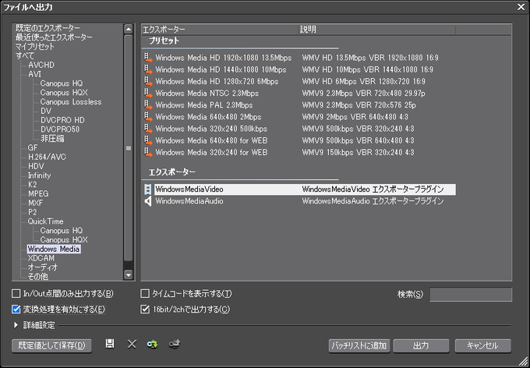The width and height of the screenshot is (530, 368).
Task: Enable In/Out点間のみ出力する checkbox
Action: tap(16, 294)
